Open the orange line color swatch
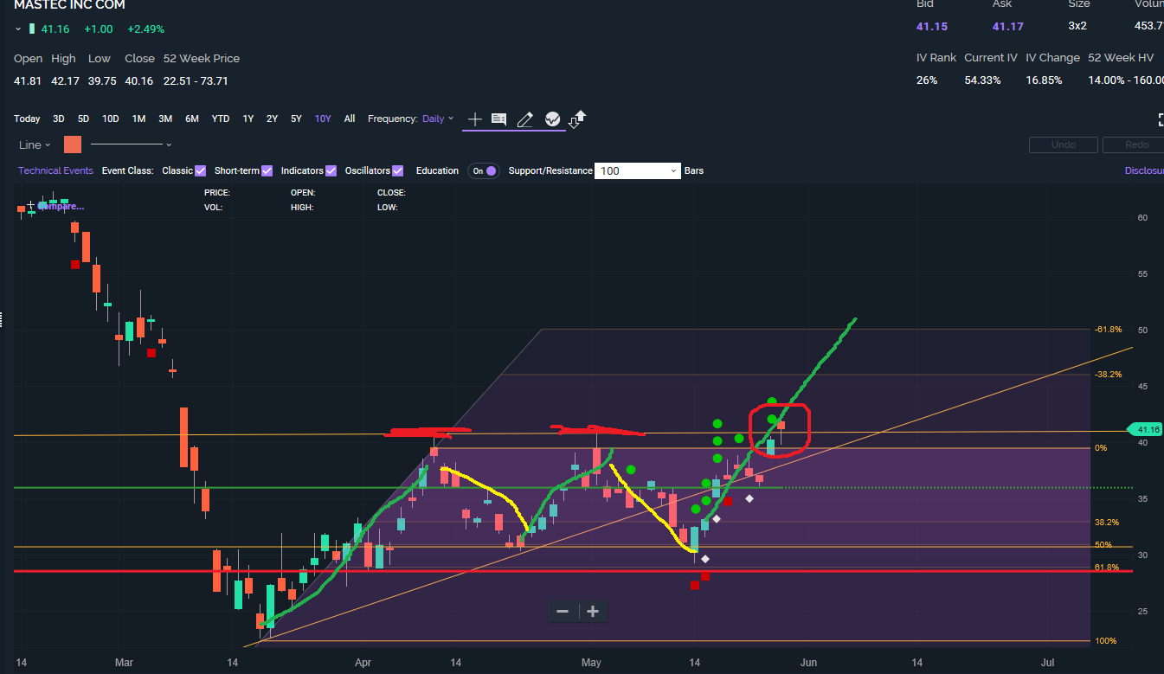Image resolution: width=1164 pixels, height=674 pixels. (x=73, y=144)
